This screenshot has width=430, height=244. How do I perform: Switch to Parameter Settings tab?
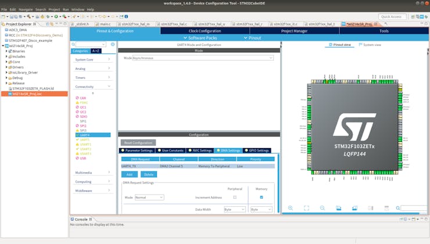pyautogui.click(x=137, y=150)
